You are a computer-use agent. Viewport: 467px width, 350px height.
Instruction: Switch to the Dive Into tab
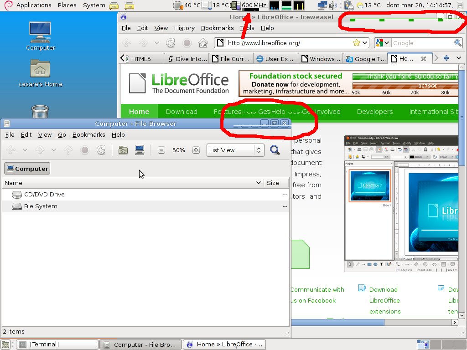click(187, 59)
